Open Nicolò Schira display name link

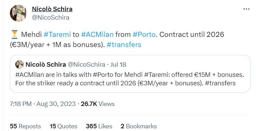pyautogui.click(x=52, y=9)
